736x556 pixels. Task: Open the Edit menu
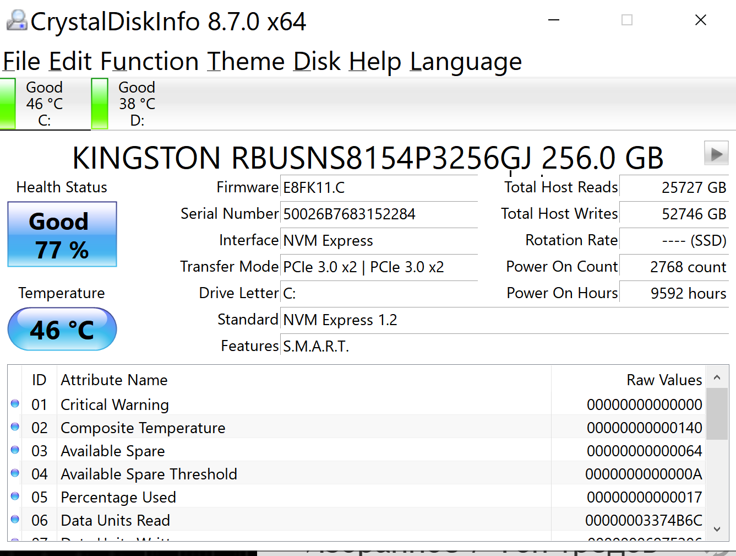click(x=70, y=61)
